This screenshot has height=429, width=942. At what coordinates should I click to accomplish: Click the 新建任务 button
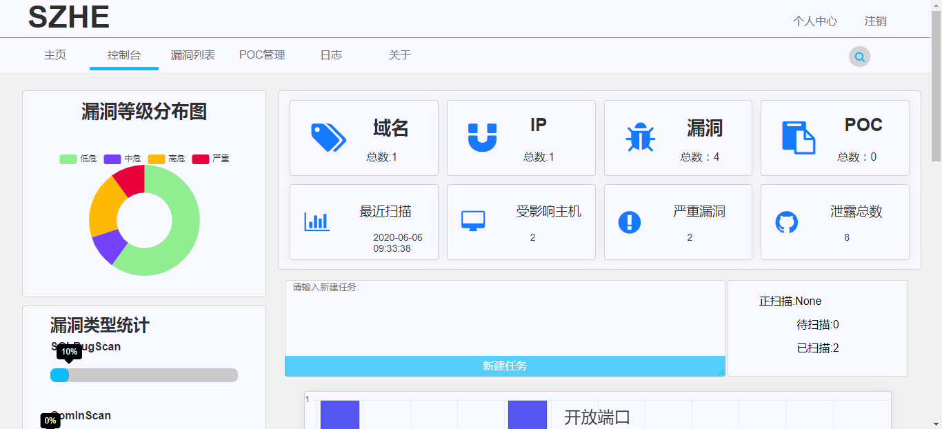tap(505, 366)
